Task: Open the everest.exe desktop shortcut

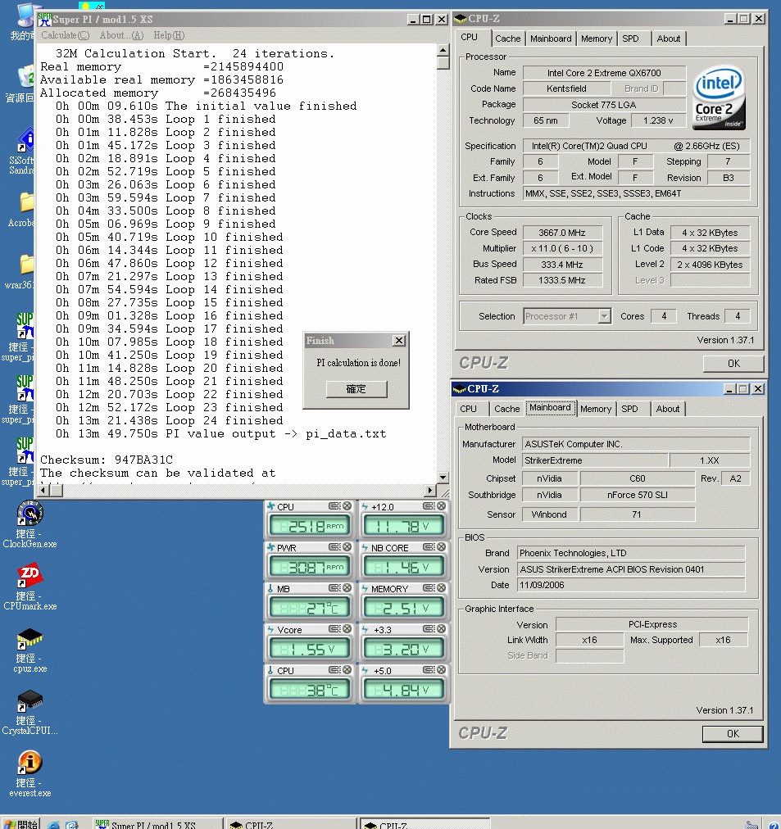Action: pos(30,774)
